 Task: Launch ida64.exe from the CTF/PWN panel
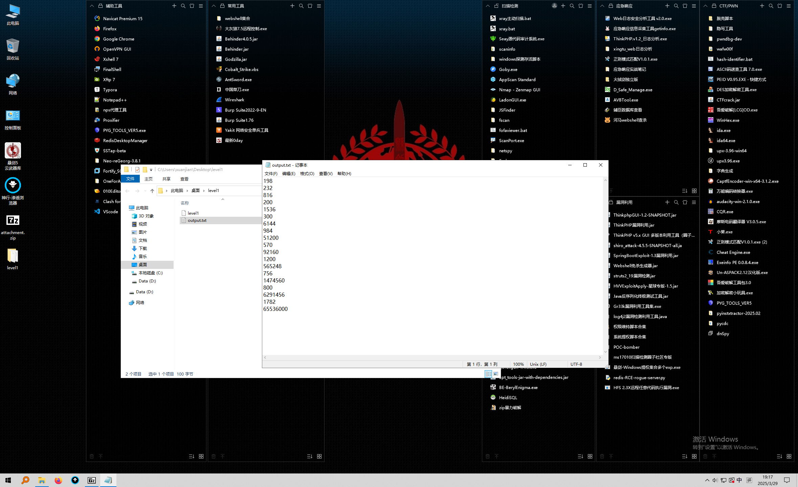[x=726, y=140]
